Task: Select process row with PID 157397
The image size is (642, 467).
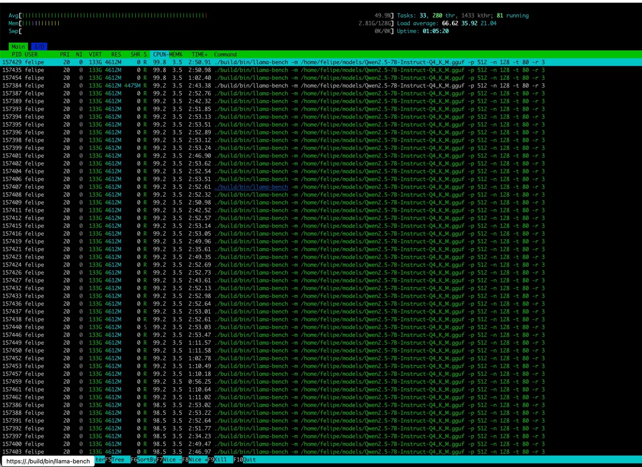Action: [x=321, y=436]
